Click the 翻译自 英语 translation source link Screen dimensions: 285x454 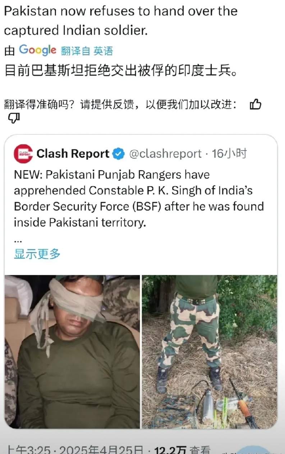coord(87,51)
